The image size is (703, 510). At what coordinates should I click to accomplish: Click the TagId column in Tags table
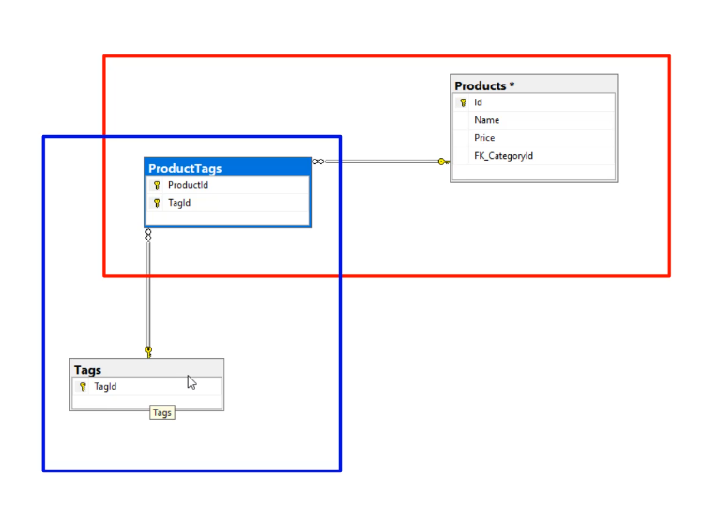tap(146, 387)
